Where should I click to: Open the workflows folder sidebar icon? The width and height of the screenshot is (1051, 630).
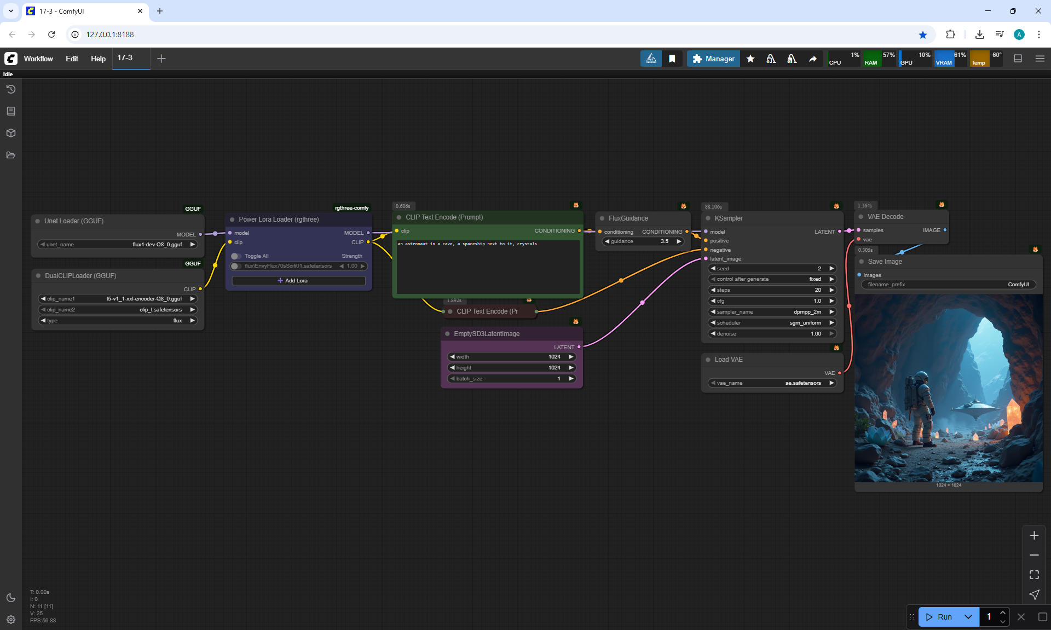pyautogui.click(x=11, y=155)
